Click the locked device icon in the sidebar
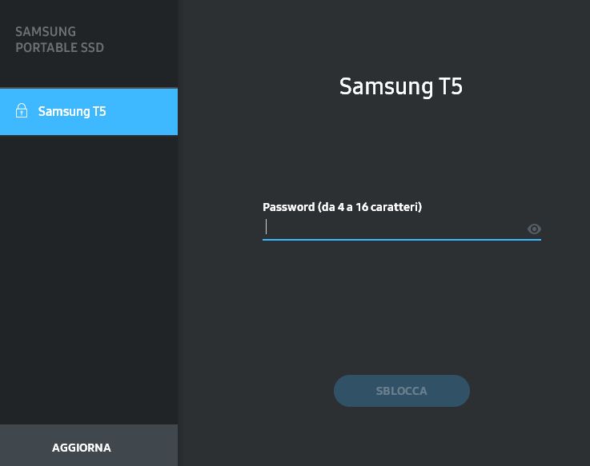 point(22,110)
